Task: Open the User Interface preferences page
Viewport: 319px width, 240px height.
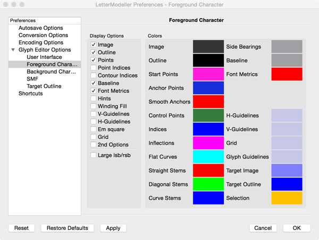Action: [44, 57]
